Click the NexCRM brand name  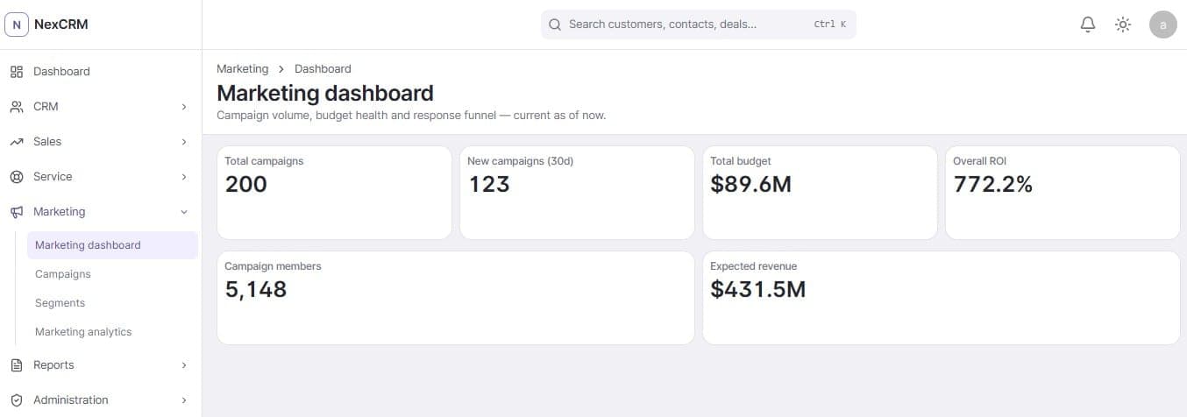point(61,25)
